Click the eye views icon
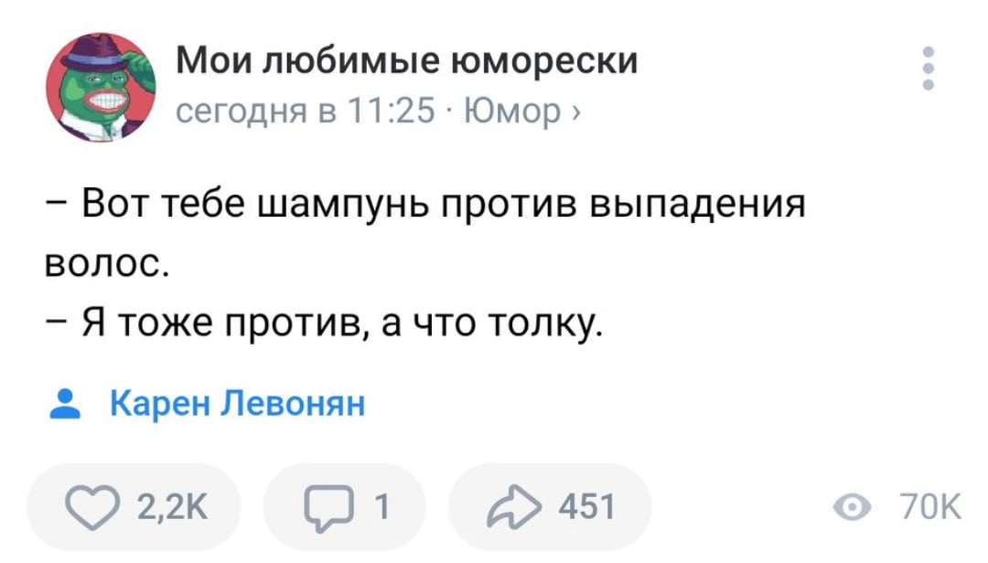 point(853,507)
